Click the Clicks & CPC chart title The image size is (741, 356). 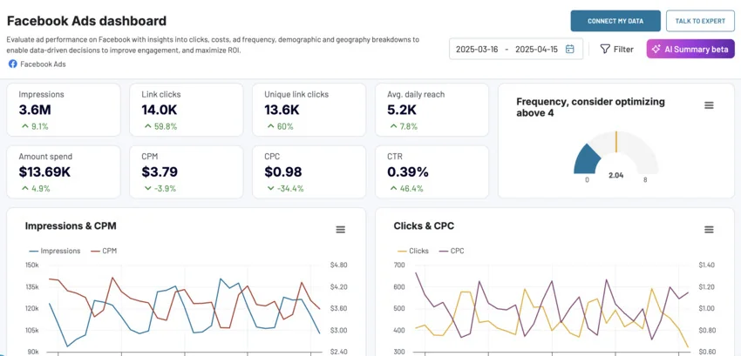pos(424,225)
